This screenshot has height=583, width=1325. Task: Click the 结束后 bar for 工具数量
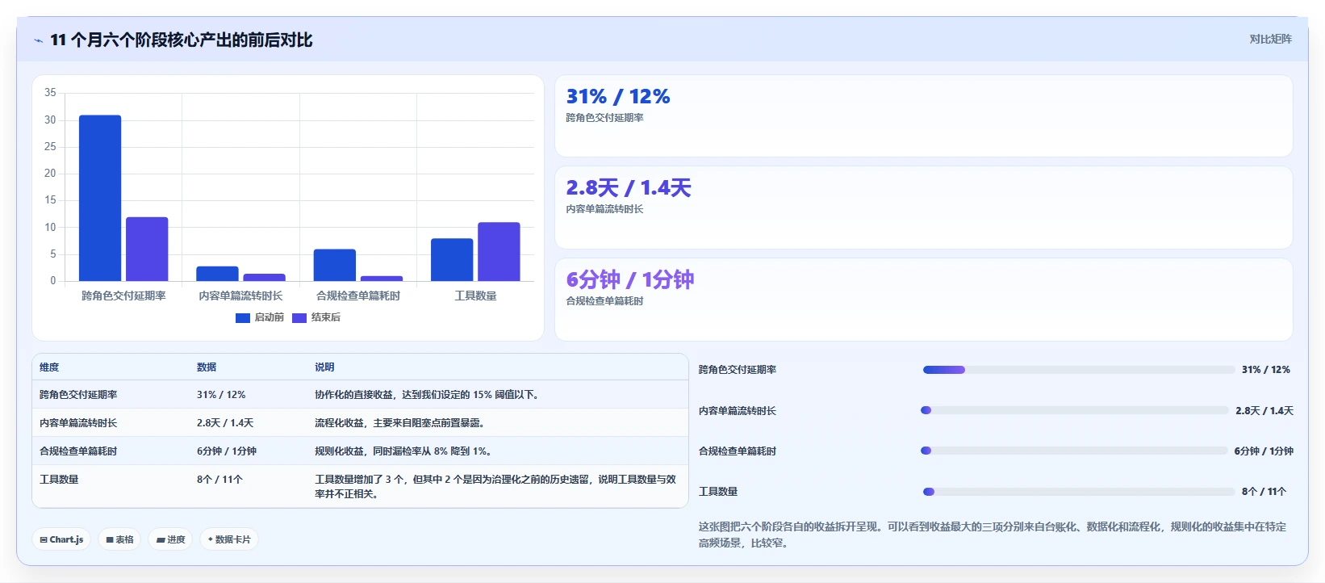[x=499, y=251]
